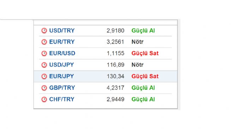Viewport: 231px width, 129px height.
Task: Click the clock icon beside EUR/JPY
Action: pyautogui.click(x=44, y=76)
